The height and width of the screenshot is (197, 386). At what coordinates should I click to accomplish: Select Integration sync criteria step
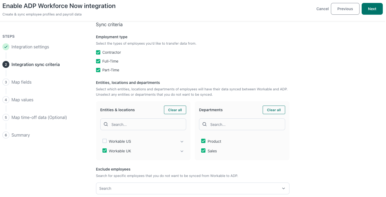pyautogui.click(x=36, y=64)
